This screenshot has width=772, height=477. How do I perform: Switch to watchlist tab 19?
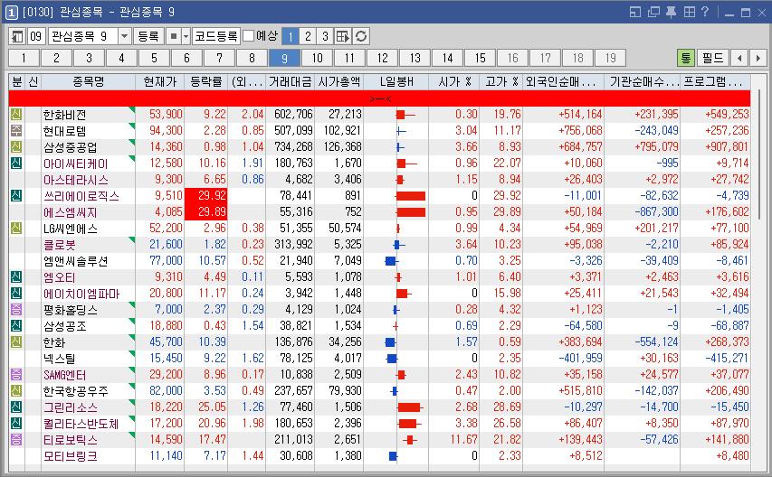(x=611, y=58)
